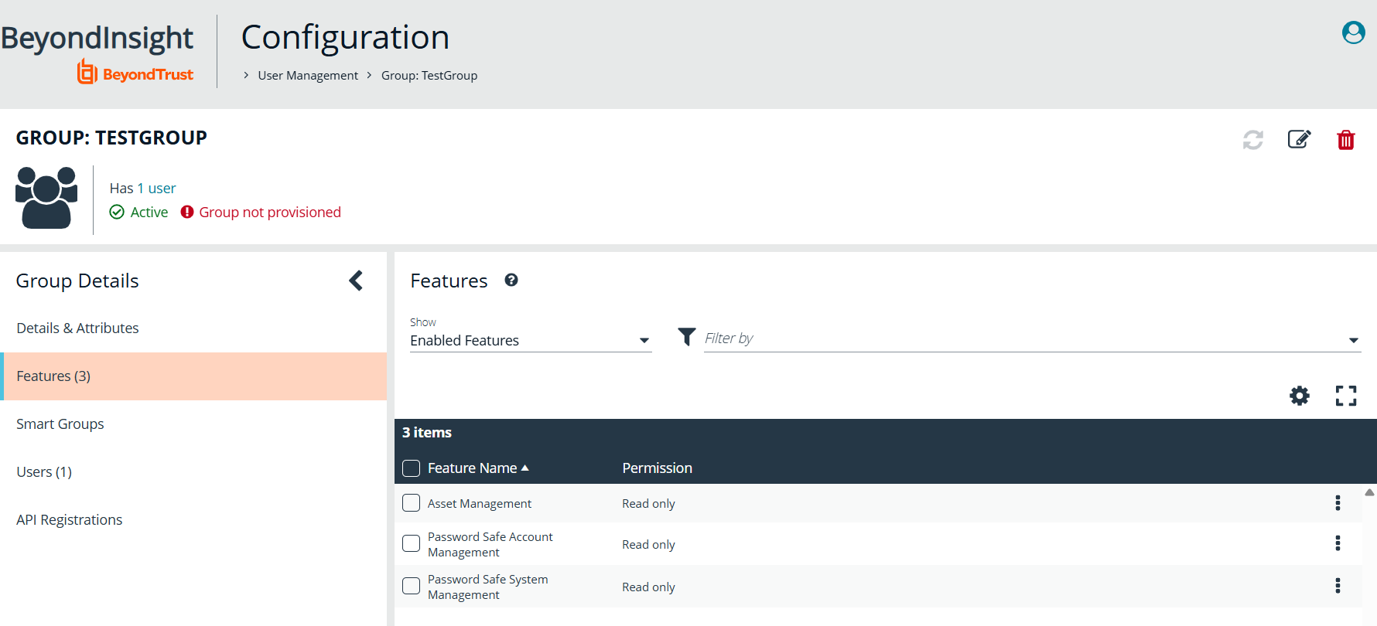
Task: Check the Asset Management checkbox
Action: coord(412,503)
